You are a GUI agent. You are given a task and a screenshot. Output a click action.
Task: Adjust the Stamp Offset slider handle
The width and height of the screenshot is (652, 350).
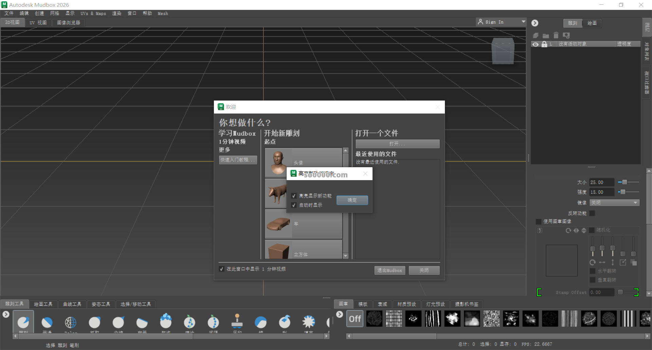(x=620, y=292)
